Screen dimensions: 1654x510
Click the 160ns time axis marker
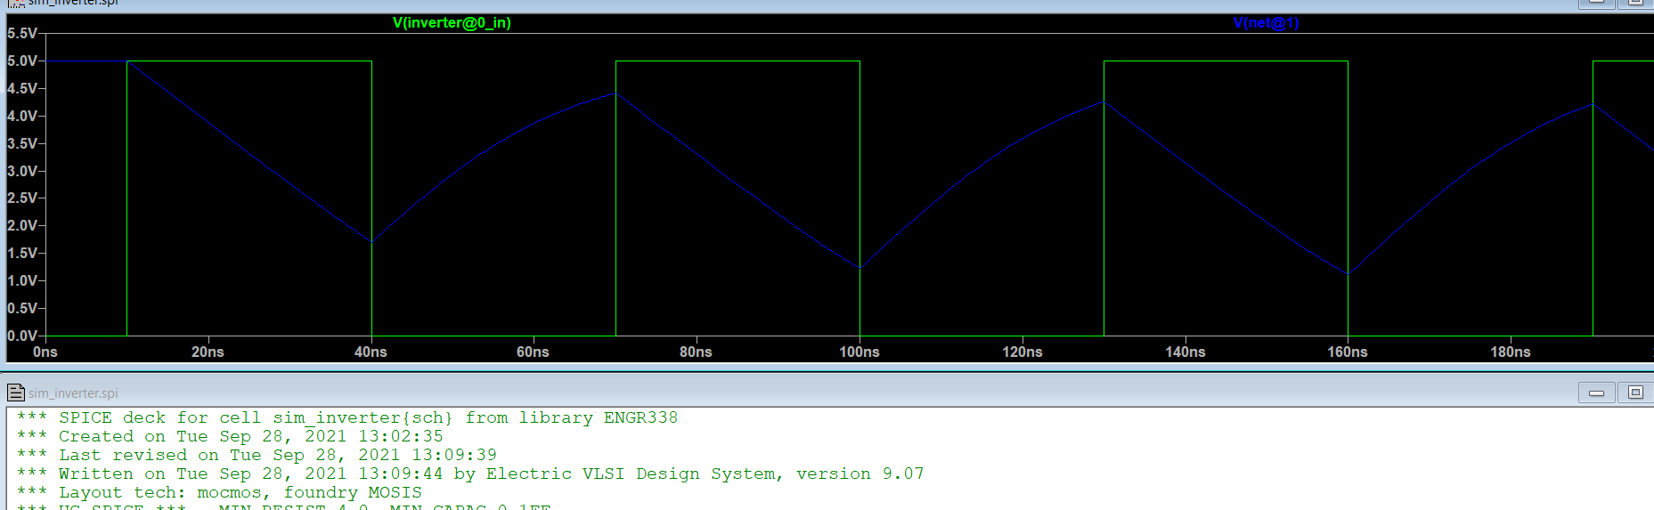tap(1347, 352)
